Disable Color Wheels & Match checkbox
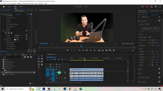Image resolution: width=163 pixels, height=91 pixels. [x=159, y=77]
